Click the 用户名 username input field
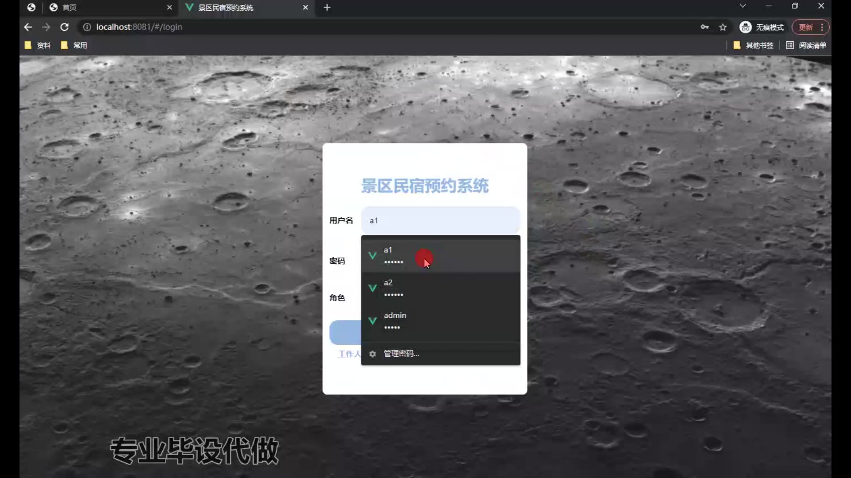 pos(440,220)
